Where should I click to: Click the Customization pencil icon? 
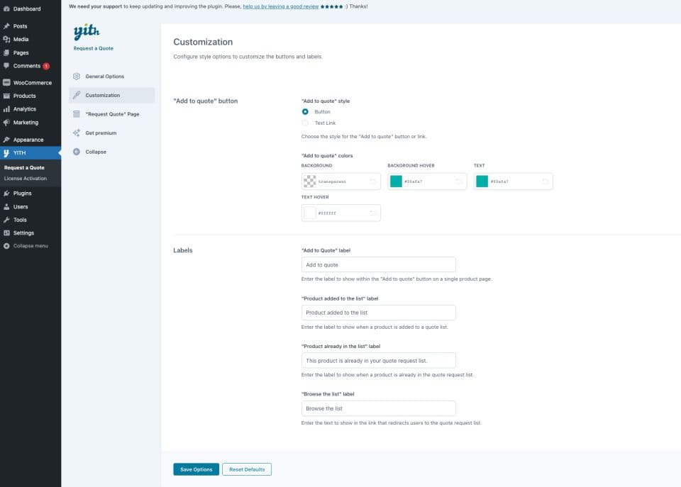click(x=77, y=95)
